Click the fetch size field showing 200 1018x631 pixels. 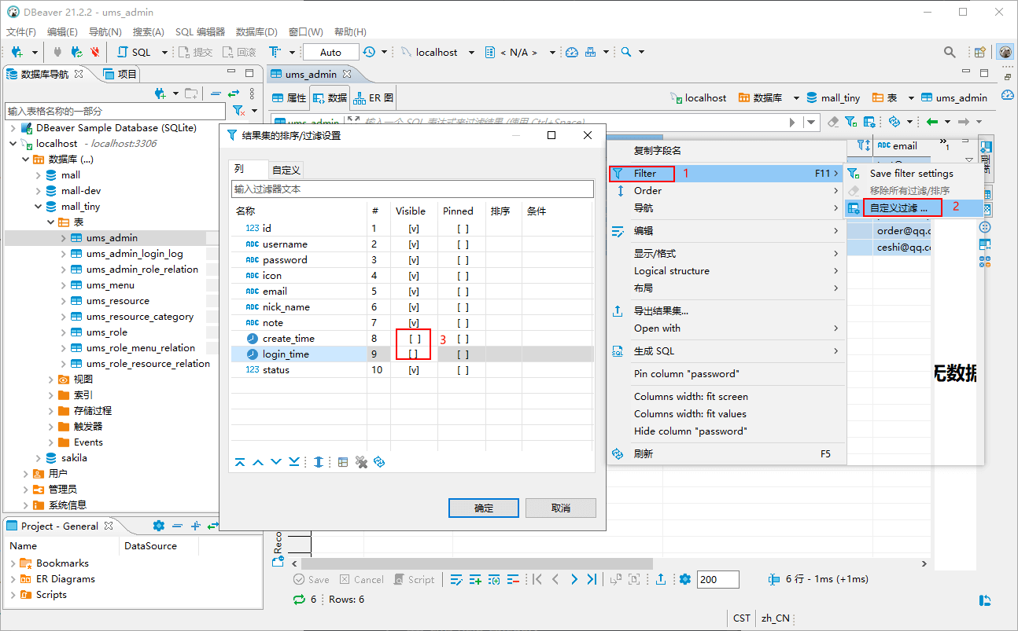click(718, 579)
